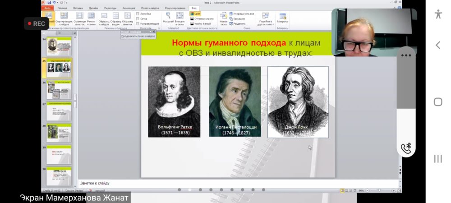451x203 pixels.
Task: Switch to the Animations tab (Анимация)
Action: (x=129, y=8)
